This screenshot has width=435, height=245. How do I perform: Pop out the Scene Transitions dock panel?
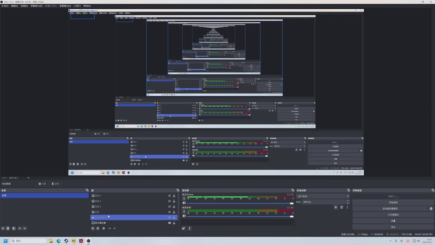point(349,190)
